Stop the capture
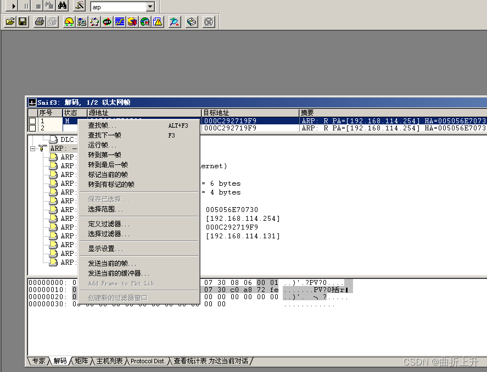 point(38,6)
